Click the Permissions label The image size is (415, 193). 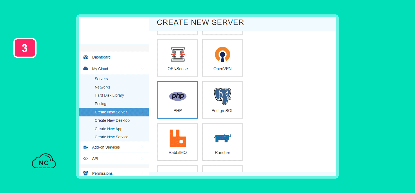click(102, 173)
